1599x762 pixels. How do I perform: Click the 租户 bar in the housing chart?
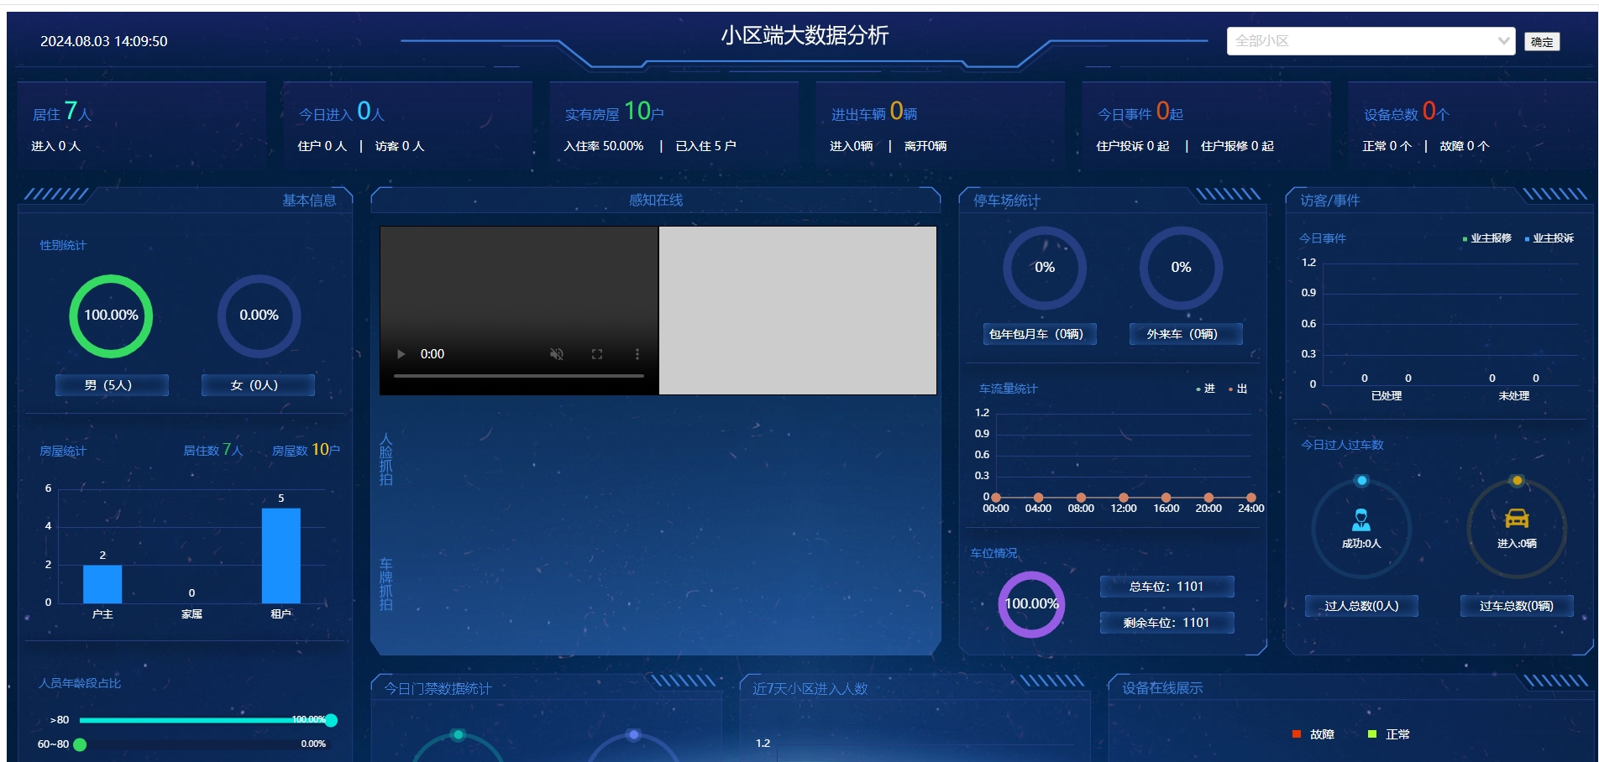tap(281, 556)
